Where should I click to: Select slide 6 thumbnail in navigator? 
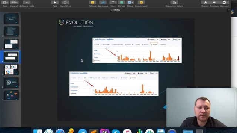[11, 82]
